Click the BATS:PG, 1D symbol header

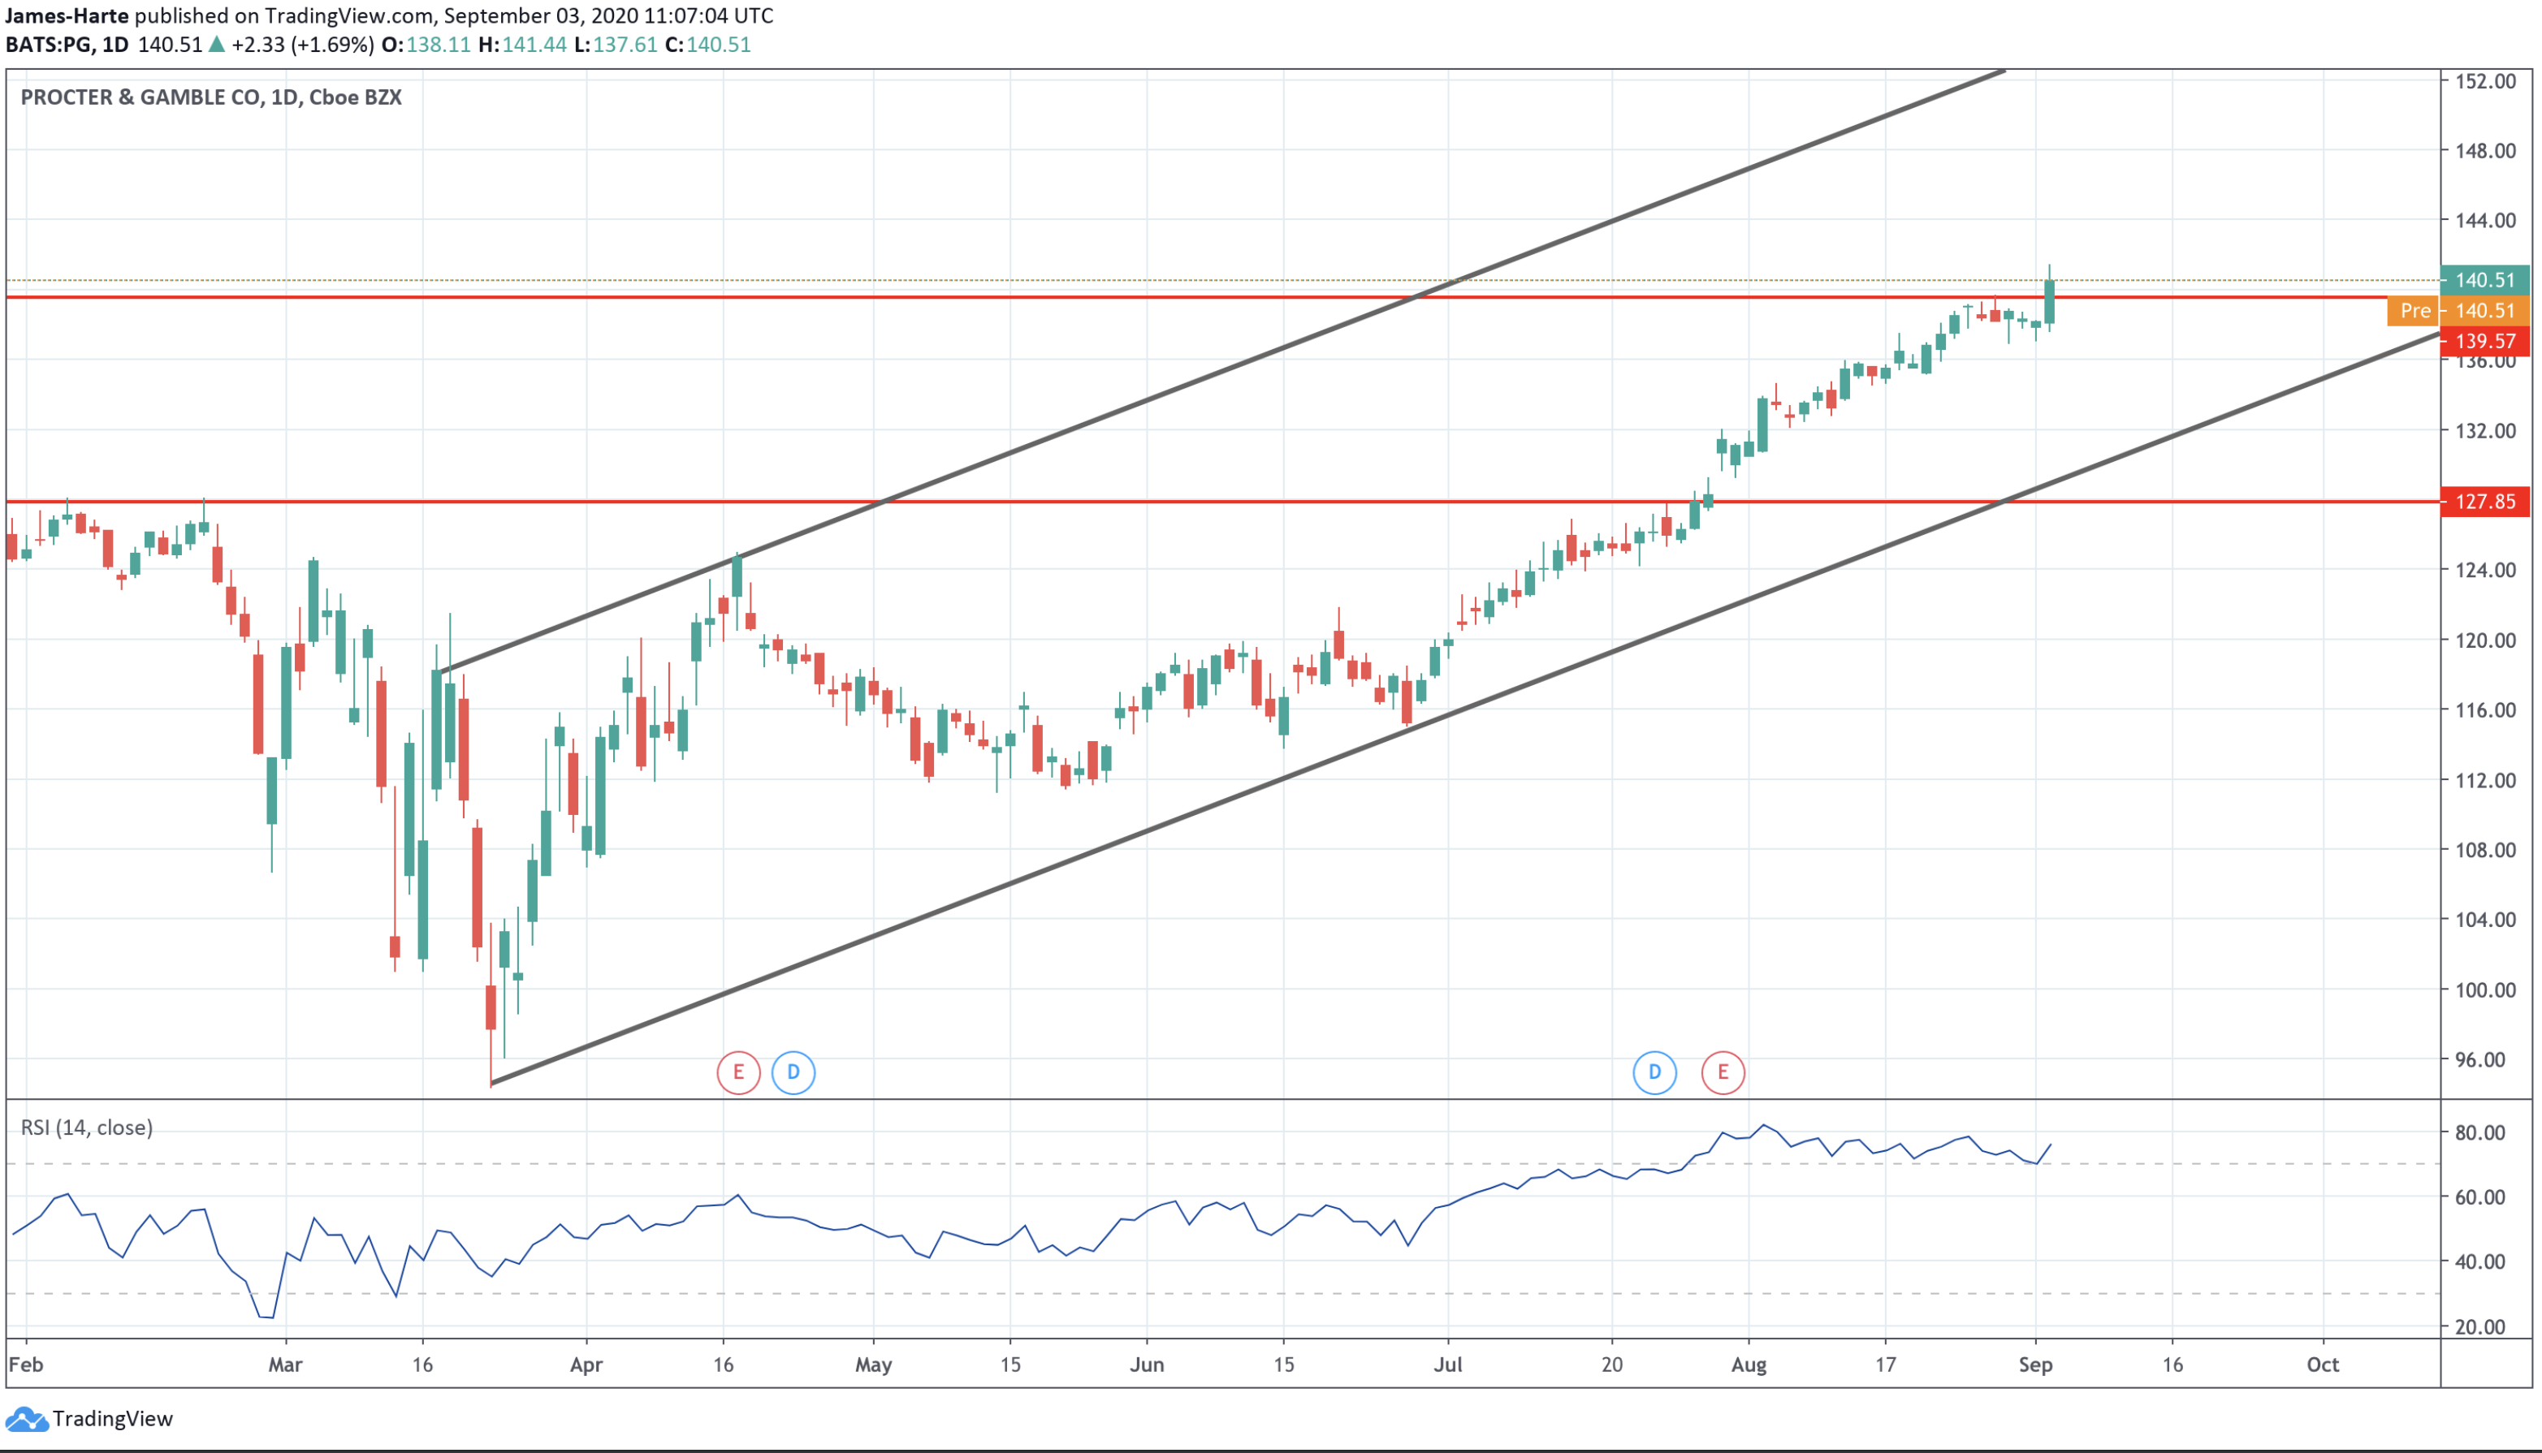click(x=66, y=45)
